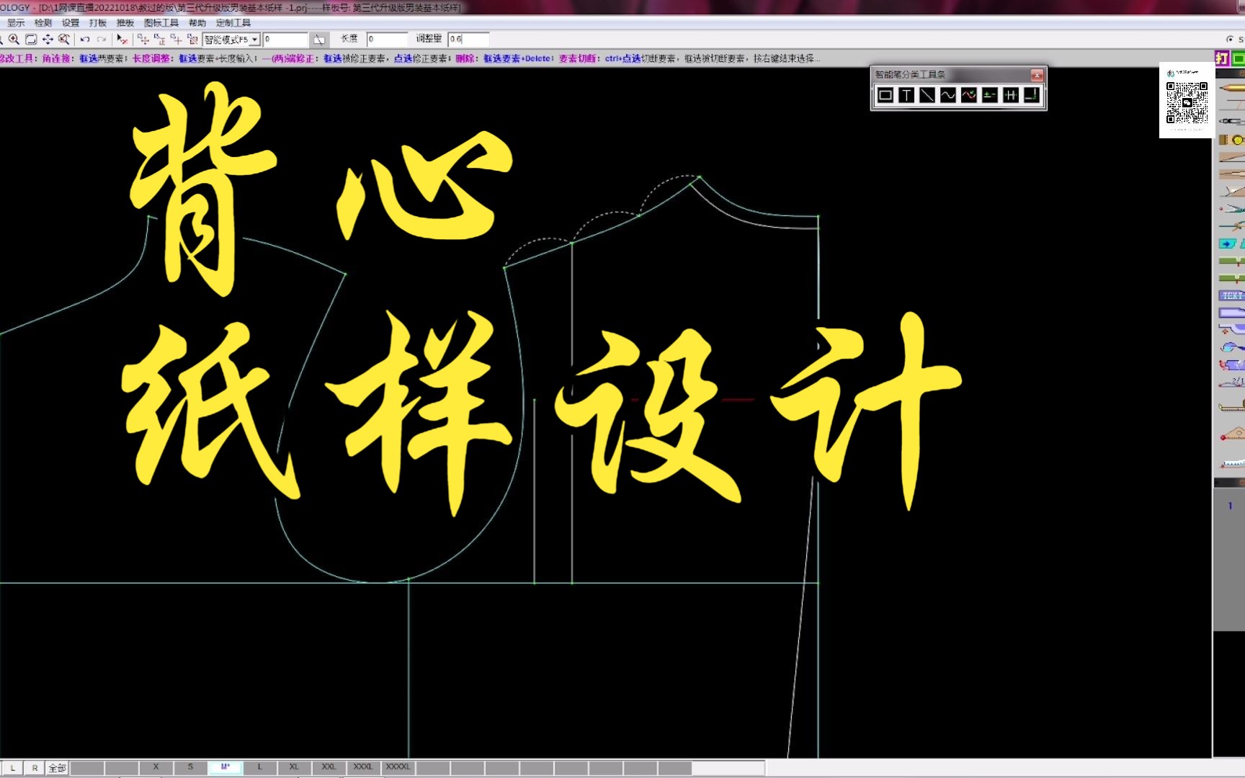
Task: Select the M* size cell
Action: [x=225, y=767]
